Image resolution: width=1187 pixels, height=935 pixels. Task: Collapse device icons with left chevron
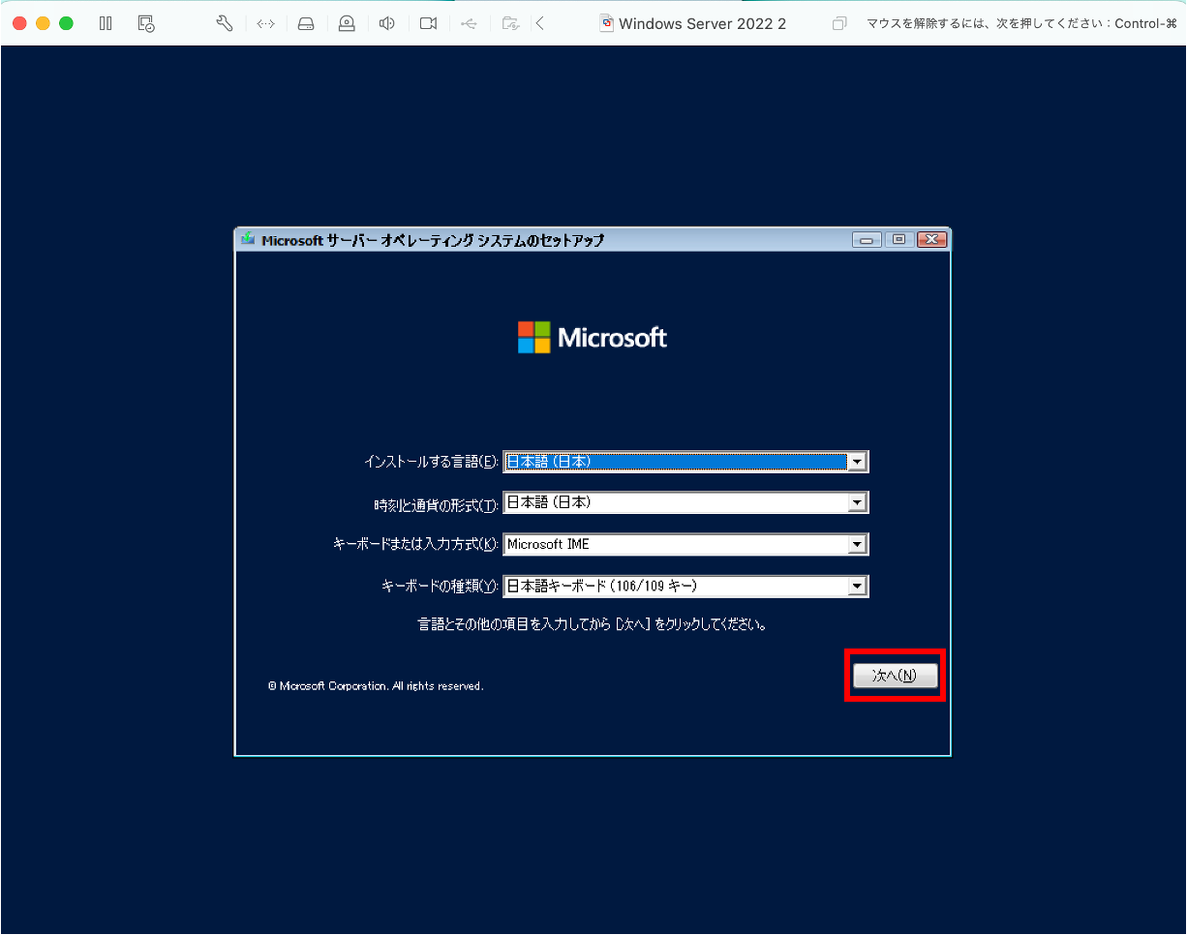[539, 23]
